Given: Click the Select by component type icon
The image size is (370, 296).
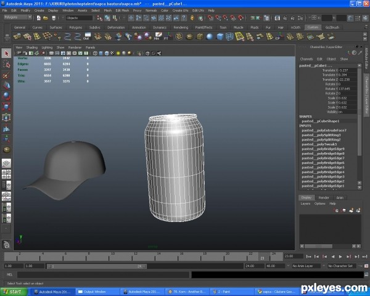Looking at the screenshot, I should 115,18.
